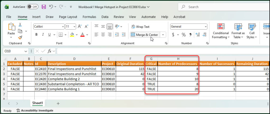
Task: Open Fill Color palette arrow
Action: click(77, 35)
